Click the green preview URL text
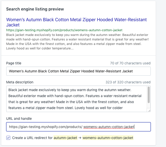Viewport: 166px width, 147px height. (x=64, y=30)
